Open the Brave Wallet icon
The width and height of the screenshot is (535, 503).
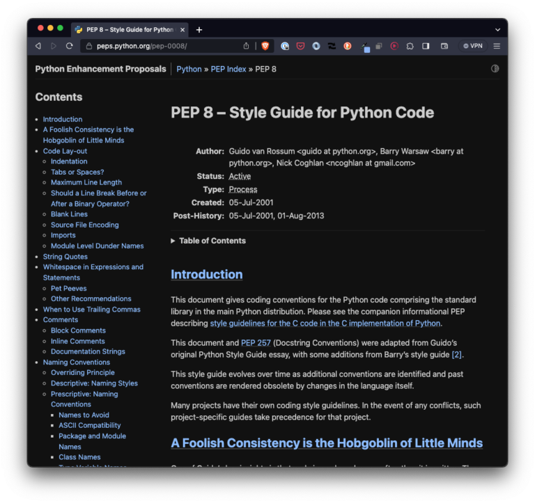coord(444,46)
